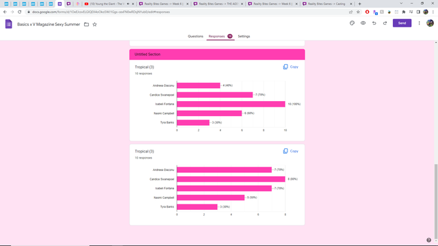Open the Chrome three-dot menu
The width and height of the screenshot is (438, 246).
[433, 12]
